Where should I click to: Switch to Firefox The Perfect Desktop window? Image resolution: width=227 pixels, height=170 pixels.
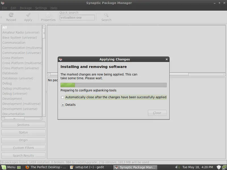coord(46,167)
